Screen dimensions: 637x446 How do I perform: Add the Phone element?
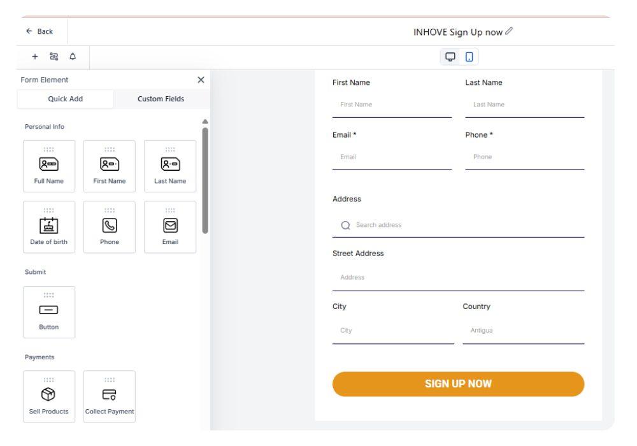(110, 227)
